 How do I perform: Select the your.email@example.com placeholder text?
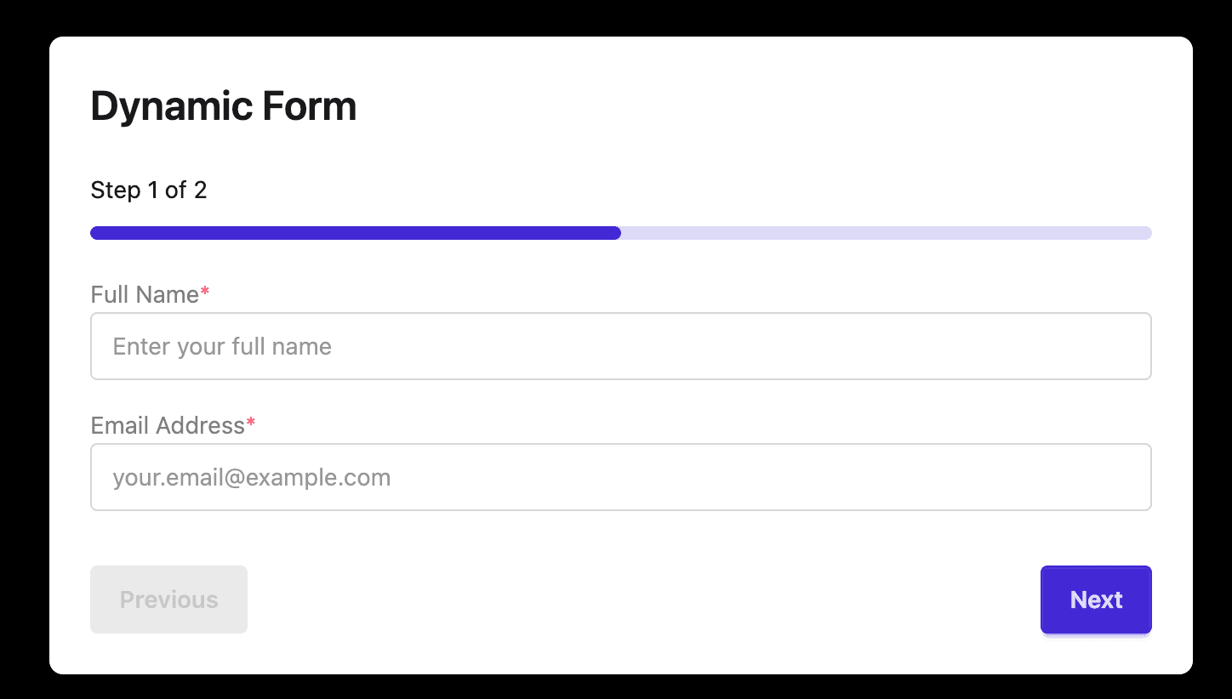(x=251, y=477)
